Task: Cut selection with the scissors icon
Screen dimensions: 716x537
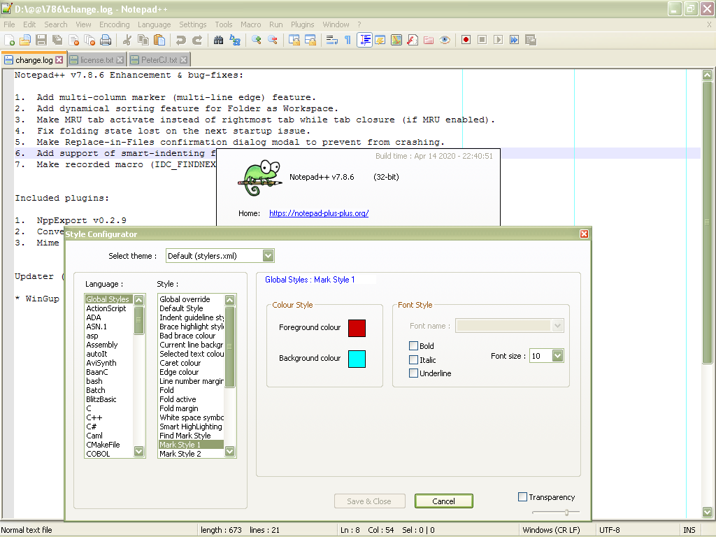Action: coord(127,40)
